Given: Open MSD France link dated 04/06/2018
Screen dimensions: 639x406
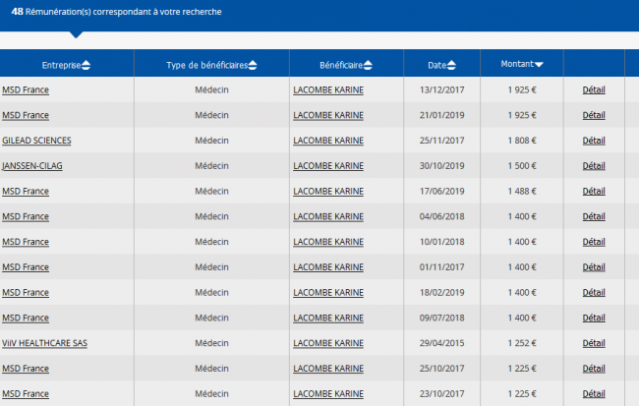Looking at the screenshot, I should tap(26, 216).
